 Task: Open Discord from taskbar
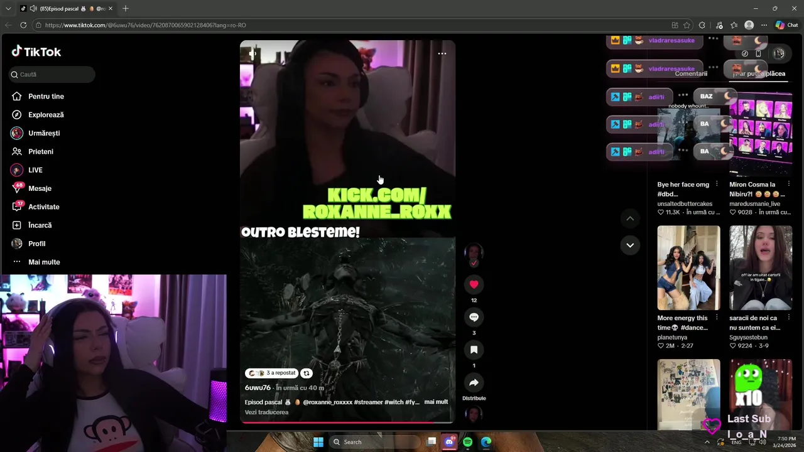coord(449,442)
